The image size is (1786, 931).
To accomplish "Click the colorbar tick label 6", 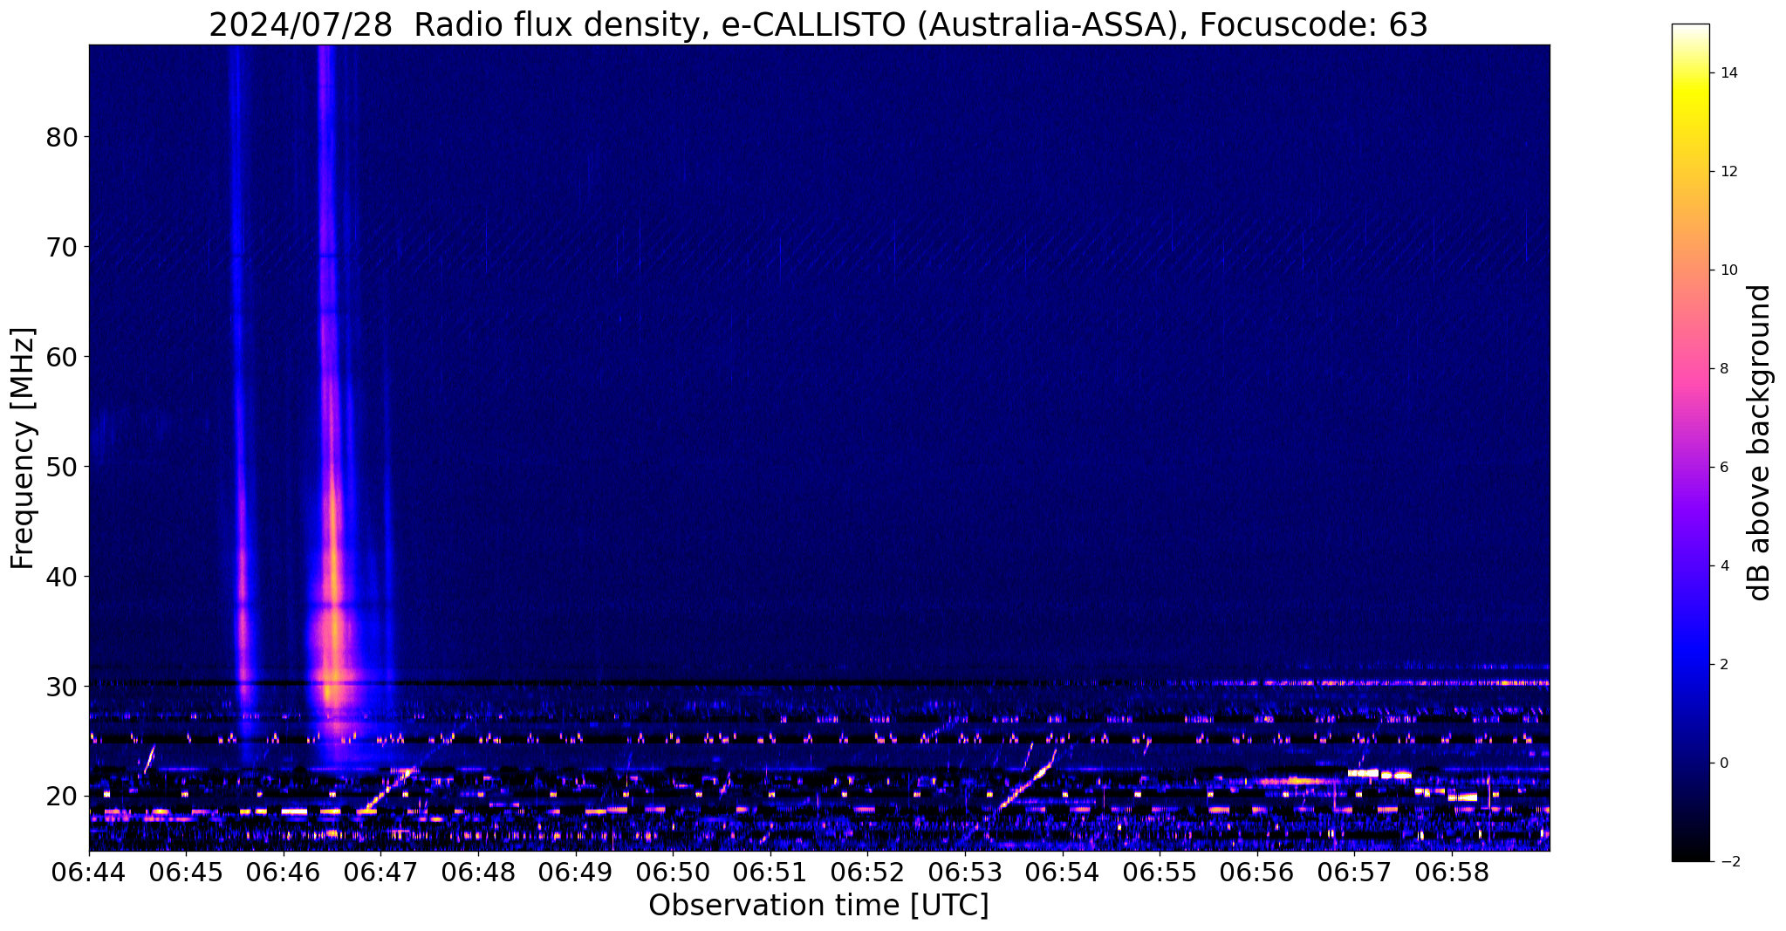I will click(x=1723, y=468).
